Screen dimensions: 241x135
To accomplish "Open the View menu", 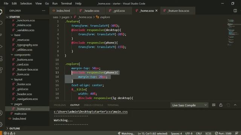I will 38,3.
